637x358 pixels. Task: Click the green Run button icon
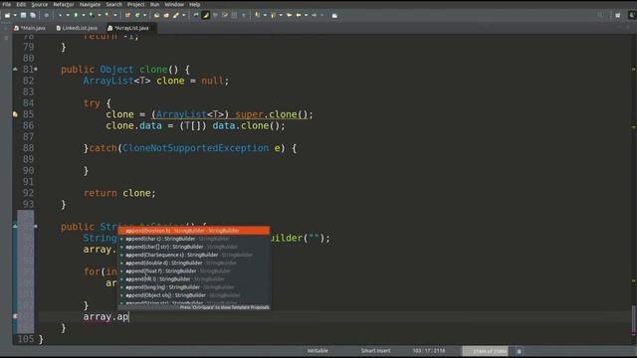tap(76, 16)
